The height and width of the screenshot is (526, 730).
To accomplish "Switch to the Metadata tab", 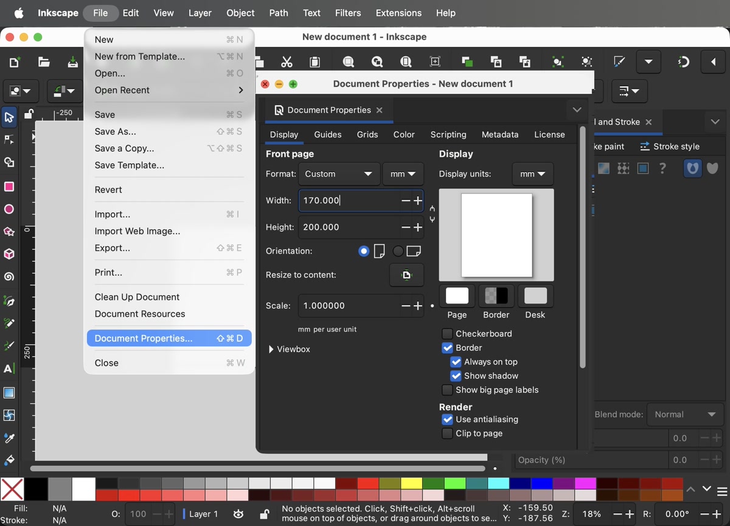I will click(x=500, y=134).
